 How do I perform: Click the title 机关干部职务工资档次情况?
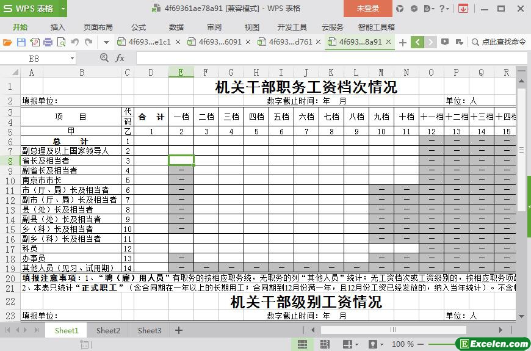tap(306, 87)
